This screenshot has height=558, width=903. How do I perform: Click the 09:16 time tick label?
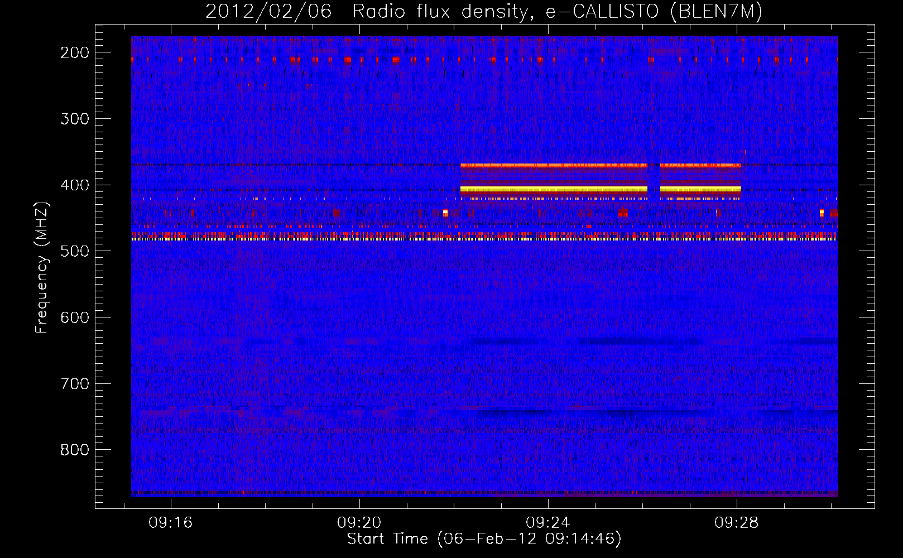[x=170, y=522]
